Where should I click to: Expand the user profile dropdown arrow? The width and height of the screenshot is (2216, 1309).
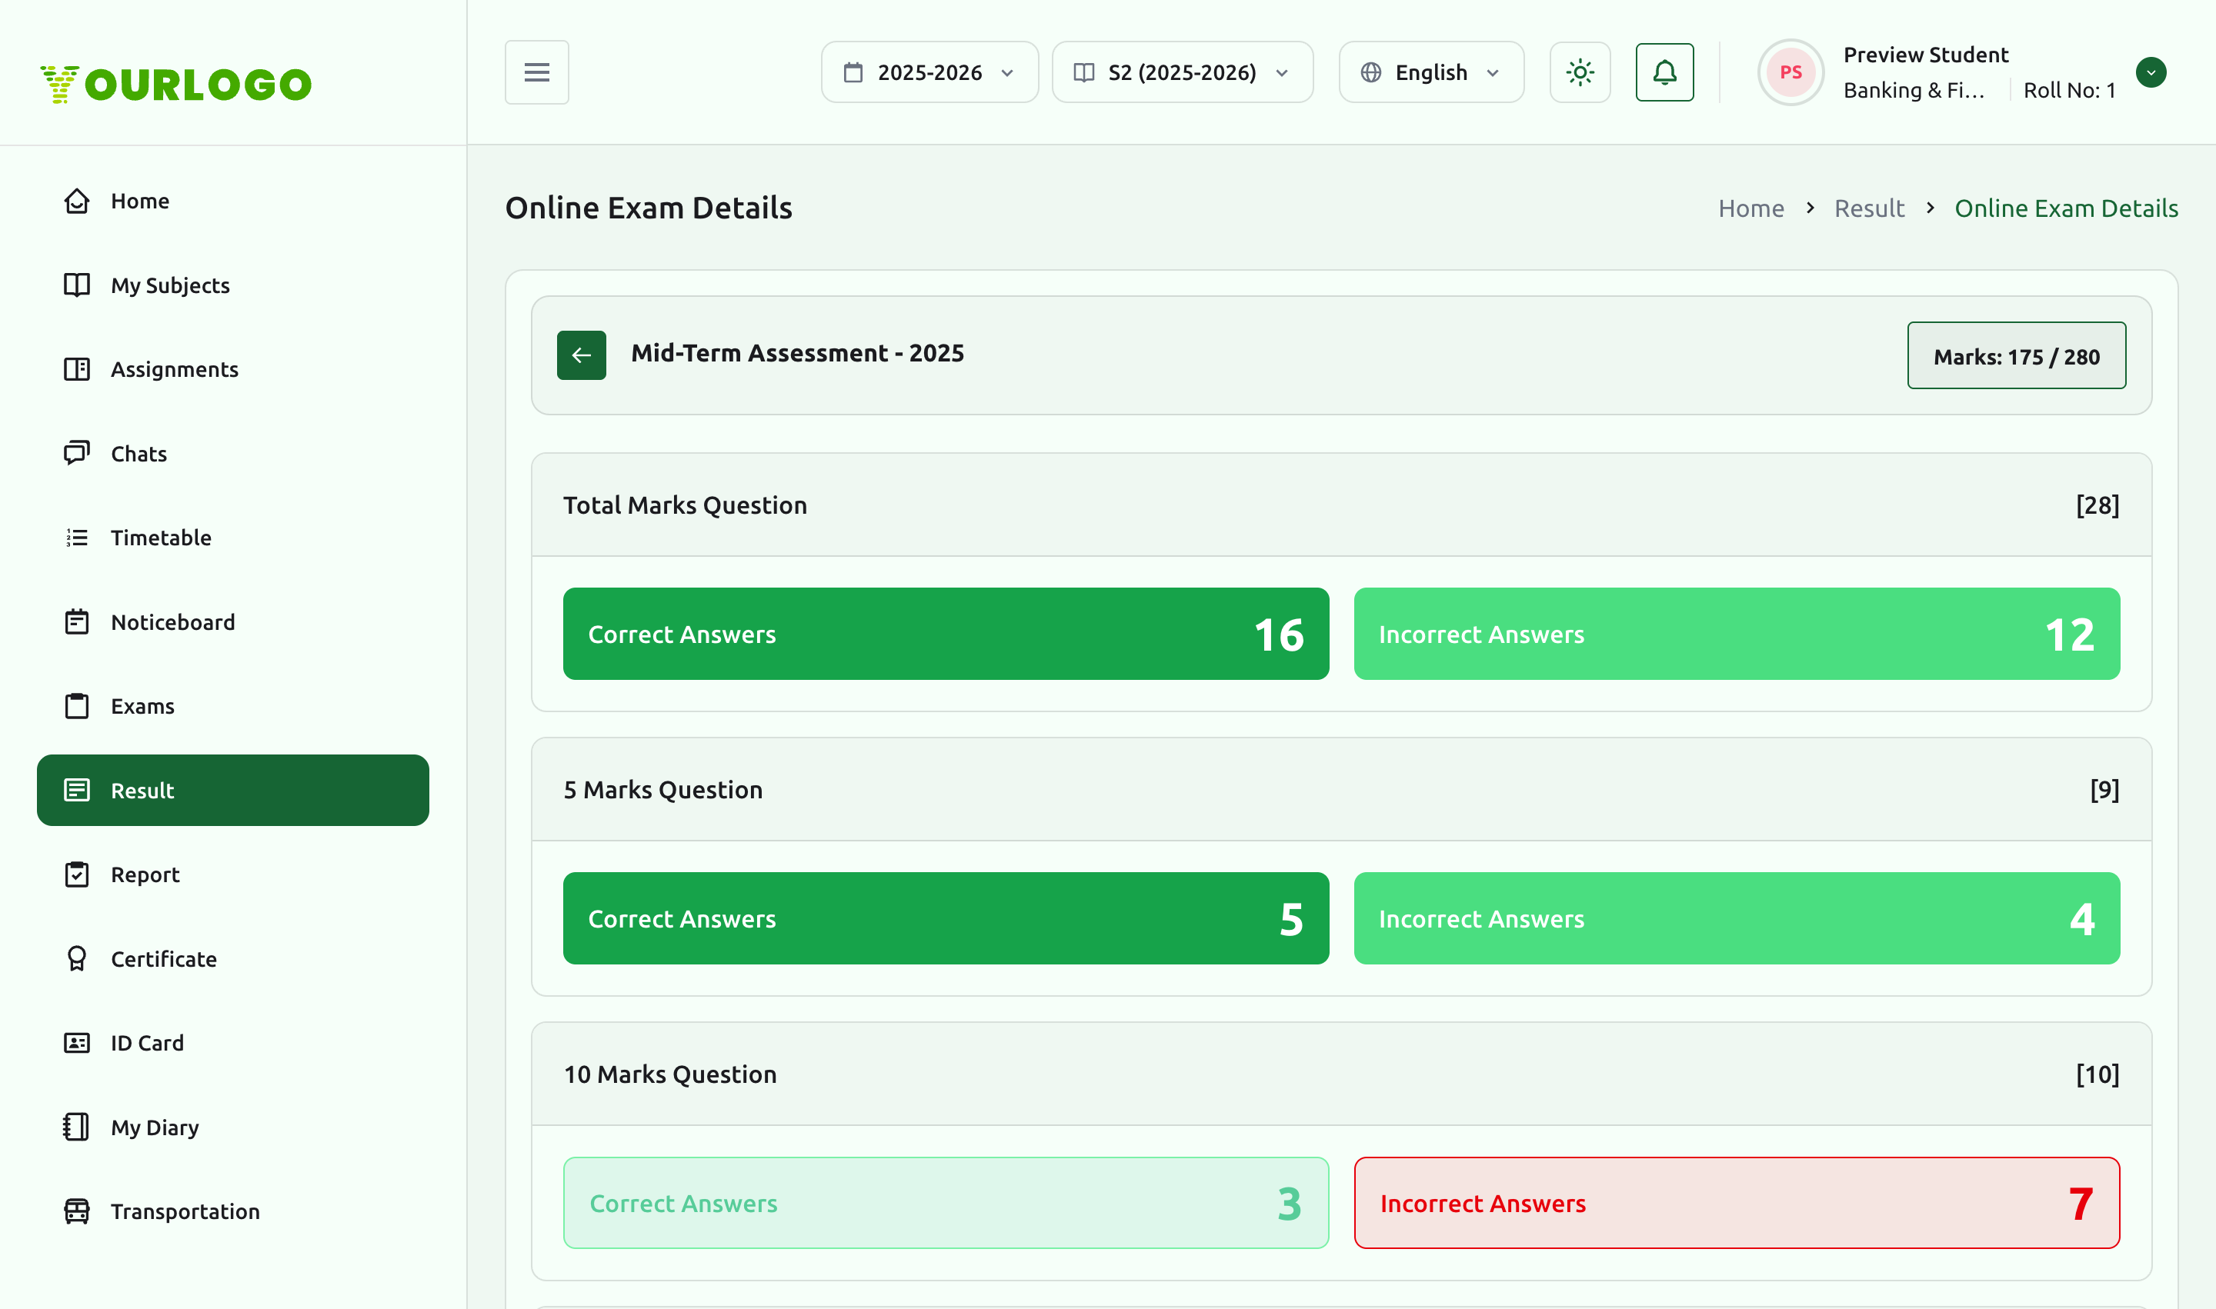point(2151,72)
